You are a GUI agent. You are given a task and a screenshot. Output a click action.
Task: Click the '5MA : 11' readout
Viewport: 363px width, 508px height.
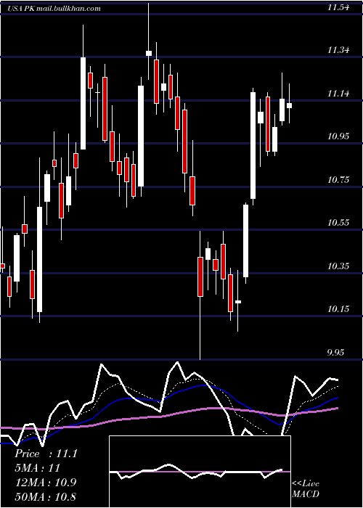click(x=37, y=468)
